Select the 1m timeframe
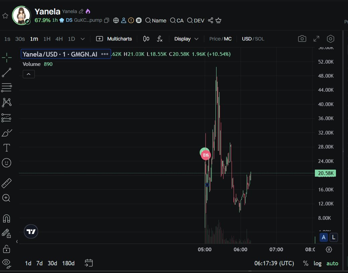 (x=34, y=39)
